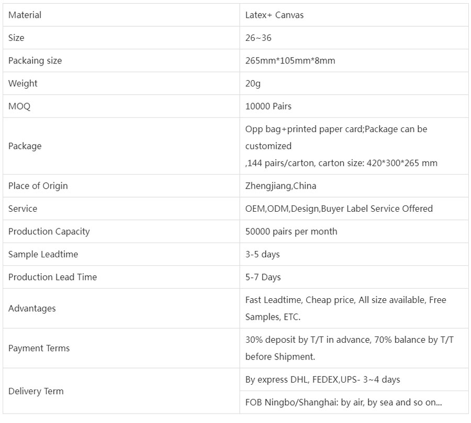Click the Package row label

click(25, 146)
